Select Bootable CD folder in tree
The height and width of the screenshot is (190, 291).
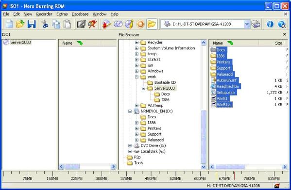(165, 82)
